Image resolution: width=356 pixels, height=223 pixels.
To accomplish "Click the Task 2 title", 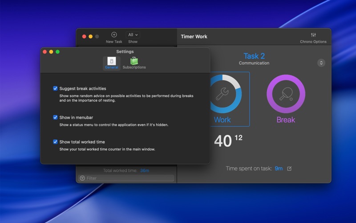I will tap(254, 56).
